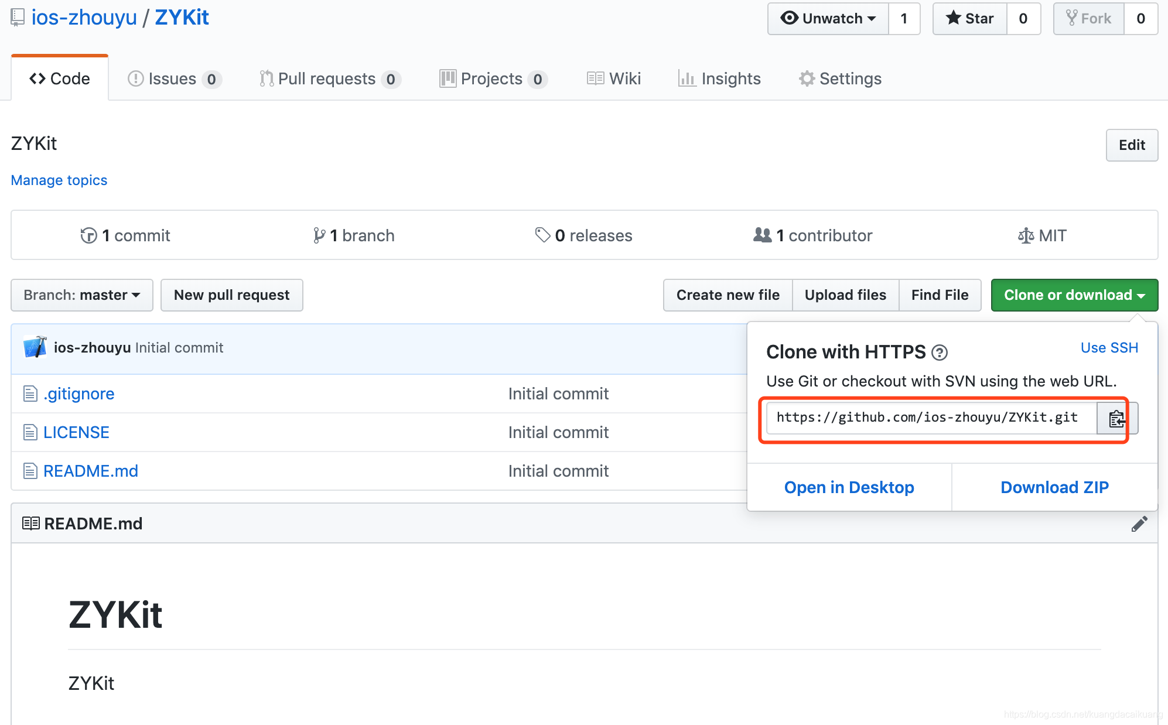Open the 0 releases link
The image size is (1168, 725).
(584, 235)
